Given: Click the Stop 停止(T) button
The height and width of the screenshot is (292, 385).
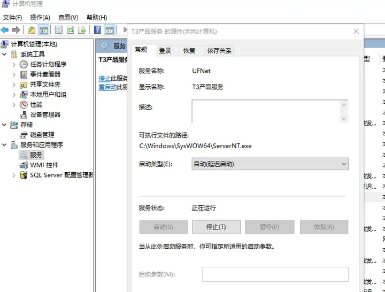Looking at the screenshot, I should pyautogui.click(x=216, y=227).
